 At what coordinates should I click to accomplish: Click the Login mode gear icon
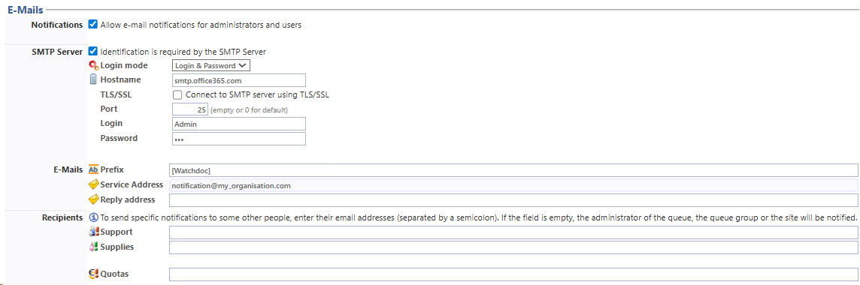click(93, 66)
